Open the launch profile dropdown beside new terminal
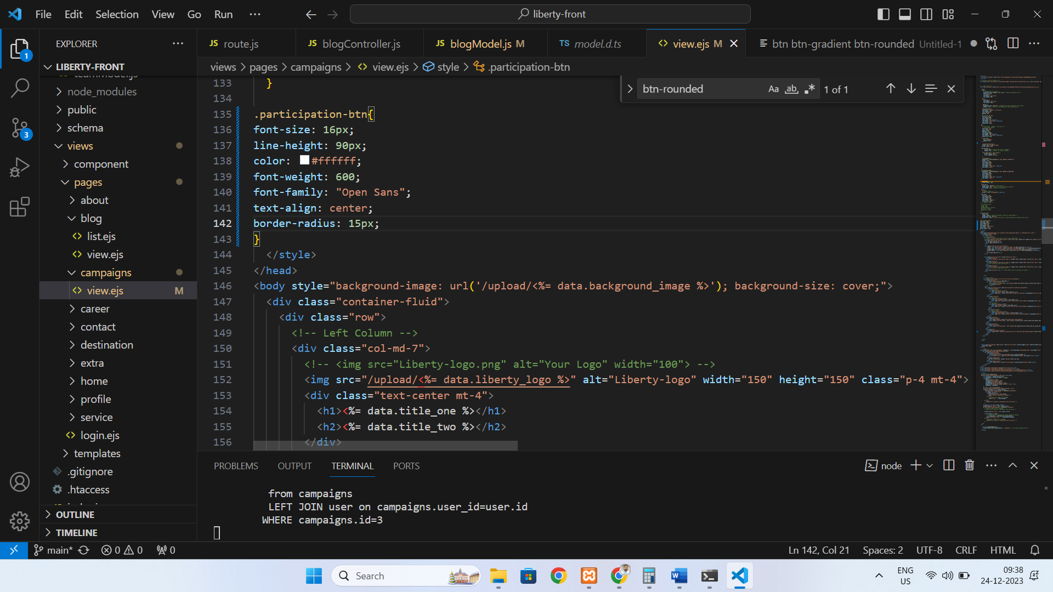1053x592 pixels. [x=930, y=465]
